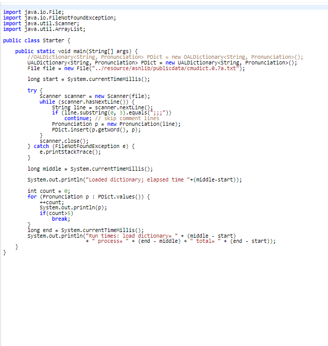Click the 'continue; // skip comment lines' line
The width and height of the screenshot is (328, 346).
click(112, 119)
